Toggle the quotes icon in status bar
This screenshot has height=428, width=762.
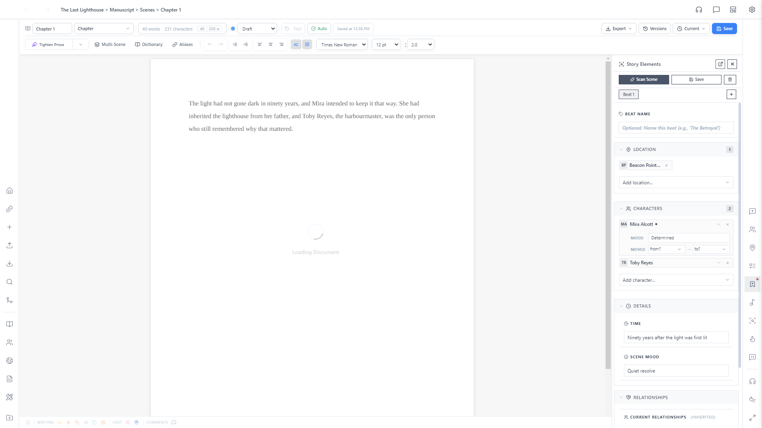coord(103,422)
